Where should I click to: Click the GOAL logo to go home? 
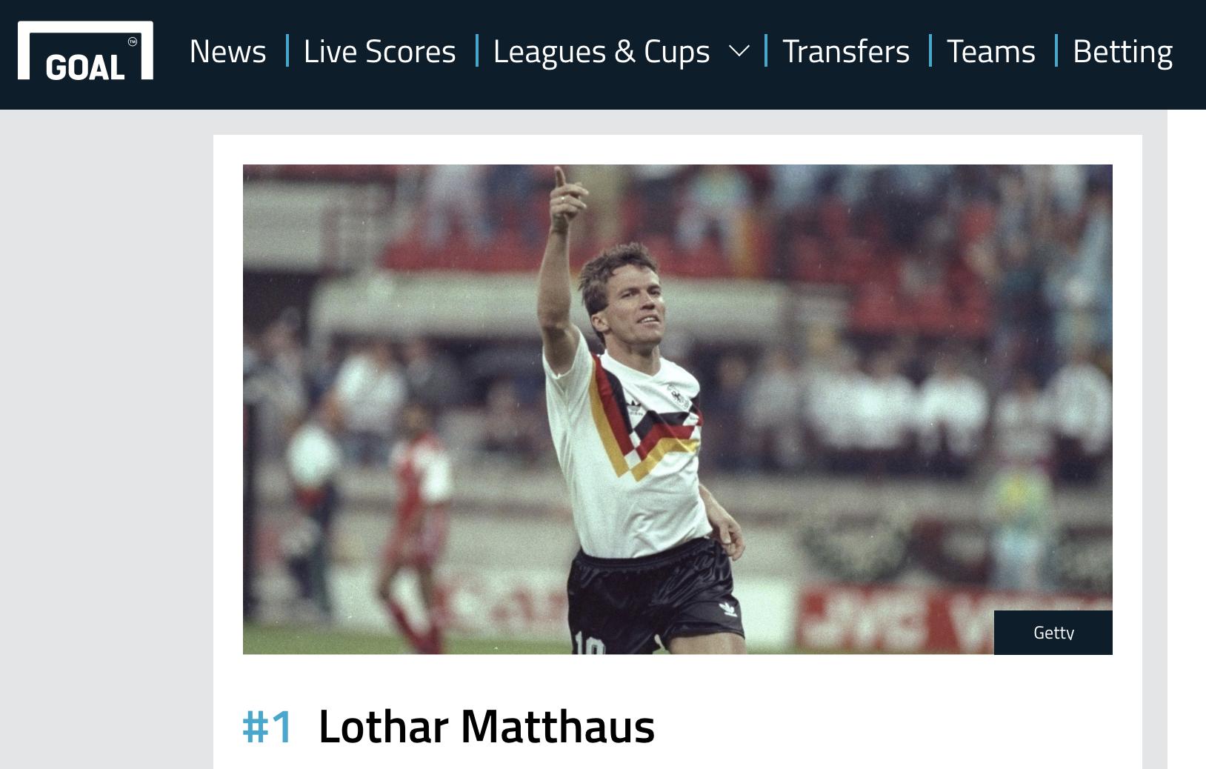[85, 50]
